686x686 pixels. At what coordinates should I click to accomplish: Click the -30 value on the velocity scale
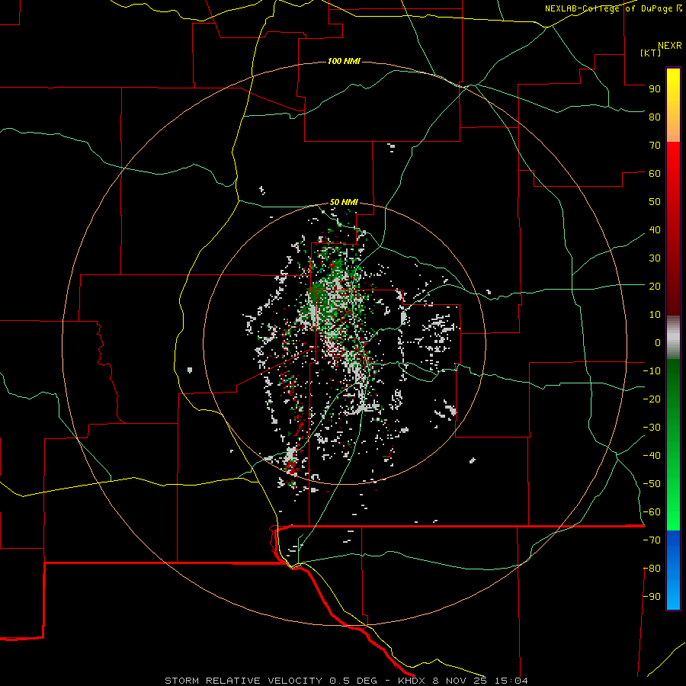(x=652, y=428)
